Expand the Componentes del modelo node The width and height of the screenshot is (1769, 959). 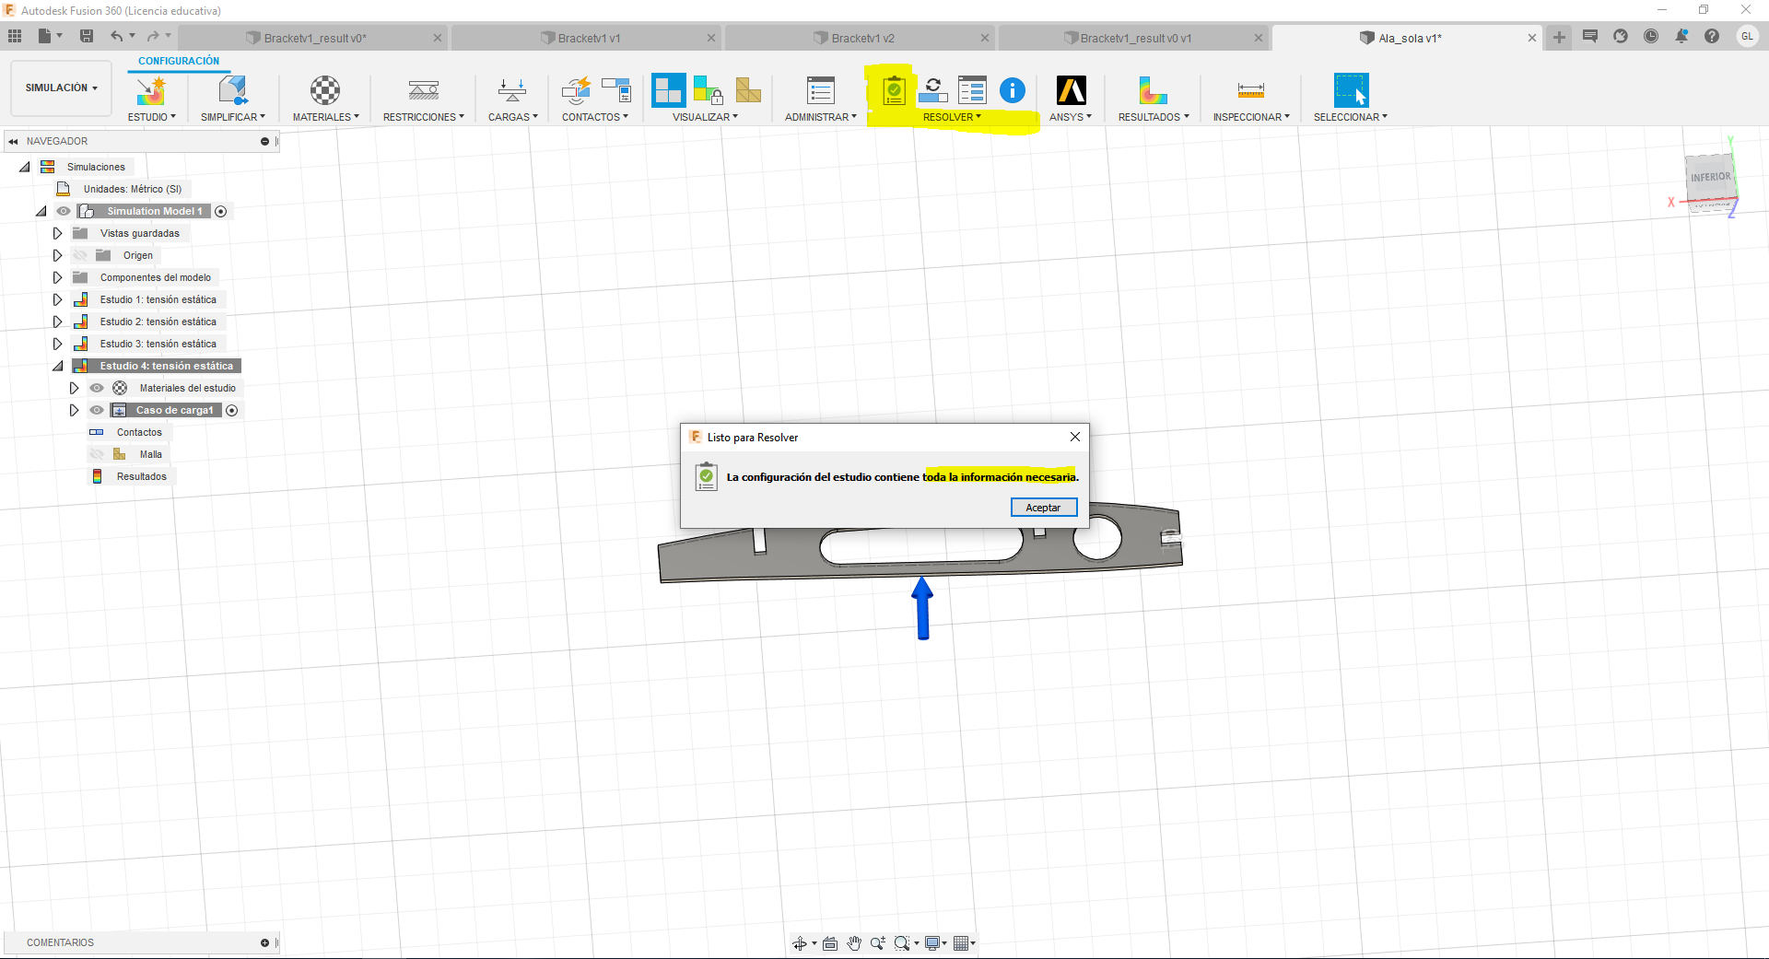[x=57, y=277]
